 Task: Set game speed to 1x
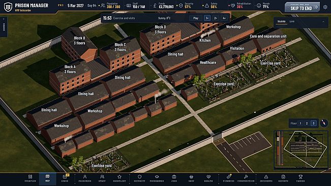coord(207,18)
